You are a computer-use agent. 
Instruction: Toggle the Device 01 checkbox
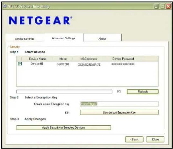click(20, 64)
